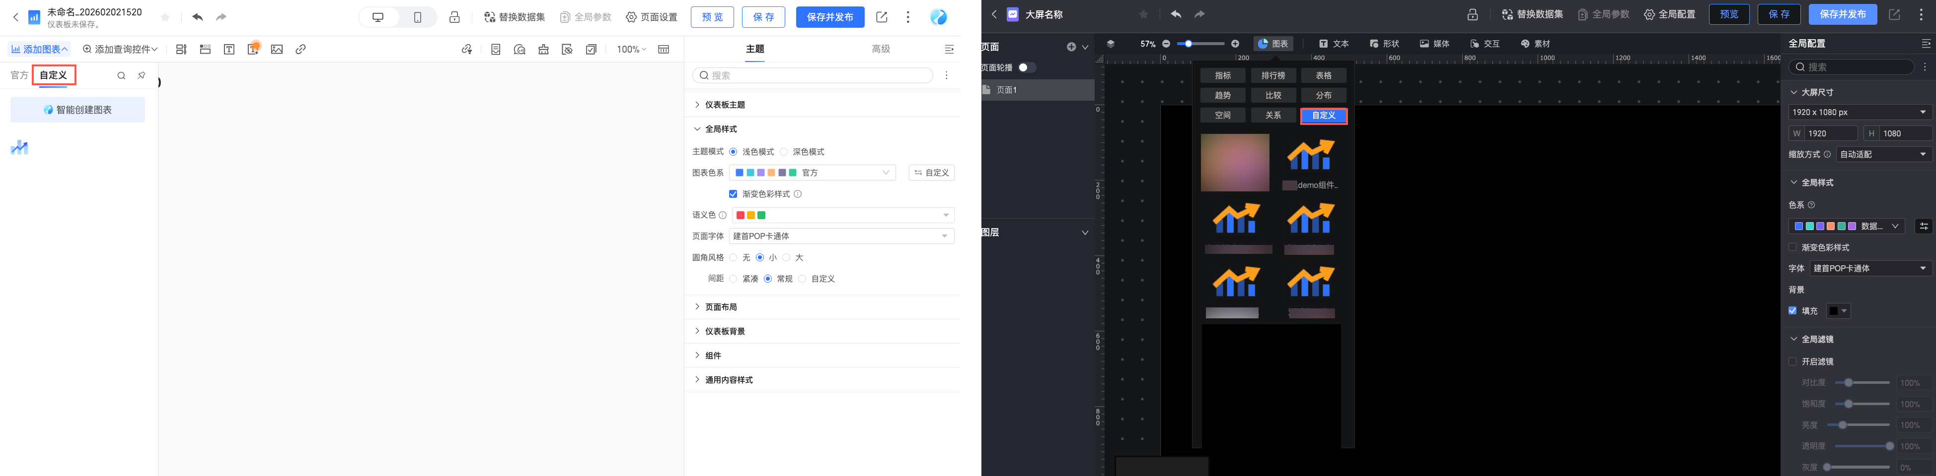
Task: Open the chart search in the custom charts panel
Action: click(121, 75)
